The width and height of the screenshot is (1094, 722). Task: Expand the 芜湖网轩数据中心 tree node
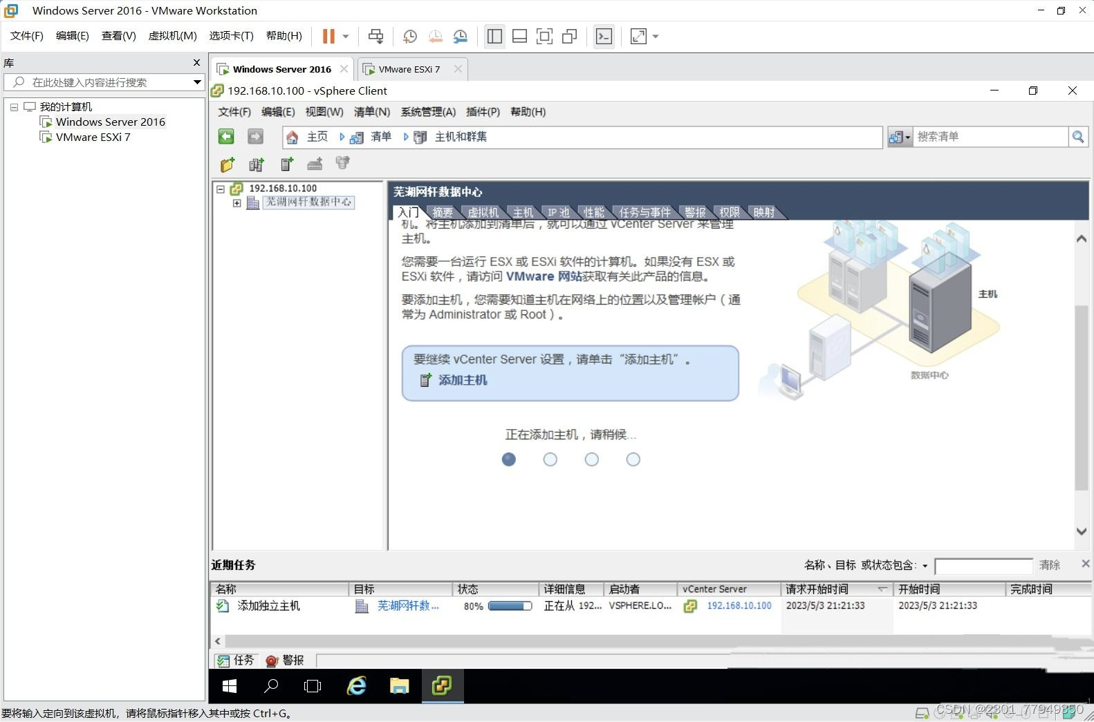237,203
